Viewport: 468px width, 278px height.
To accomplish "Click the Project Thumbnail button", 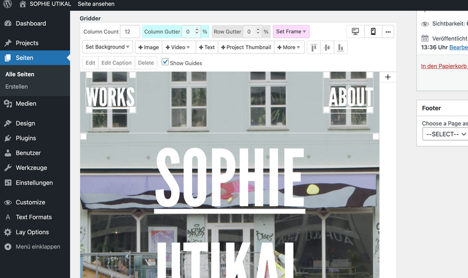I will pyautogui.click(x=246, y=47).
